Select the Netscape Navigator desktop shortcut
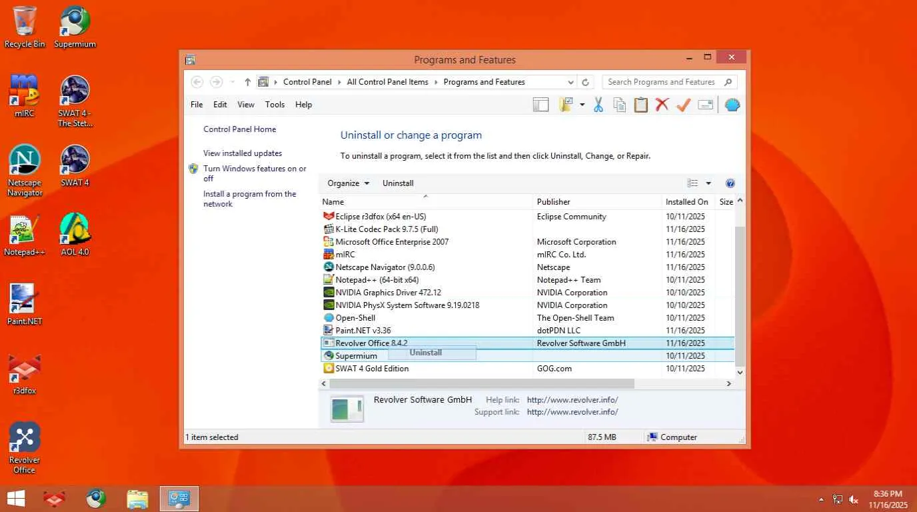 25,171
